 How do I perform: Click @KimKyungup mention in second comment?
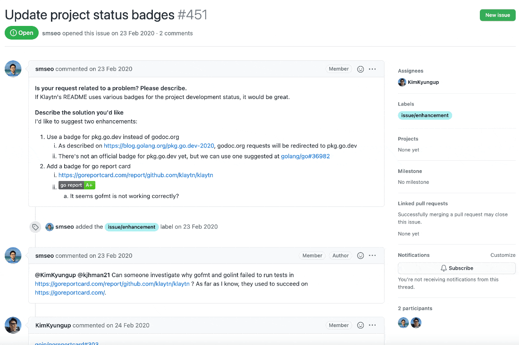(x=55, y=275)
